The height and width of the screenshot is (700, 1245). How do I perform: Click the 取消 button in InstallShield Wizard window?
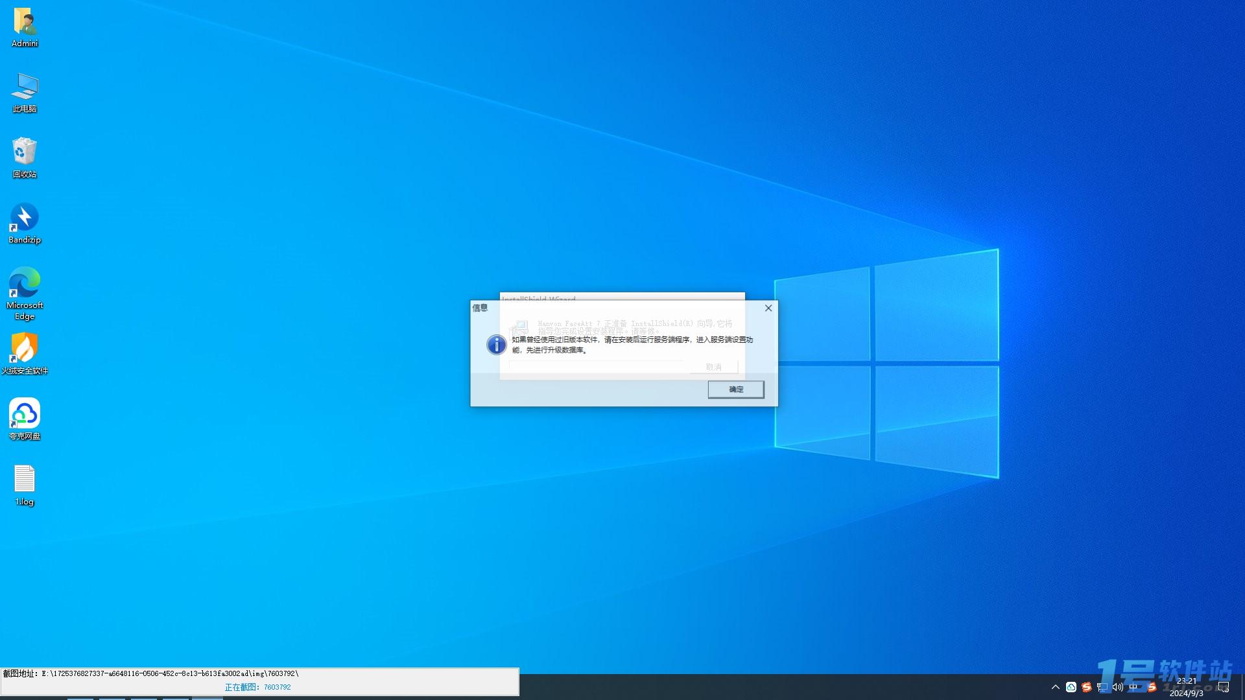(713, 367)
